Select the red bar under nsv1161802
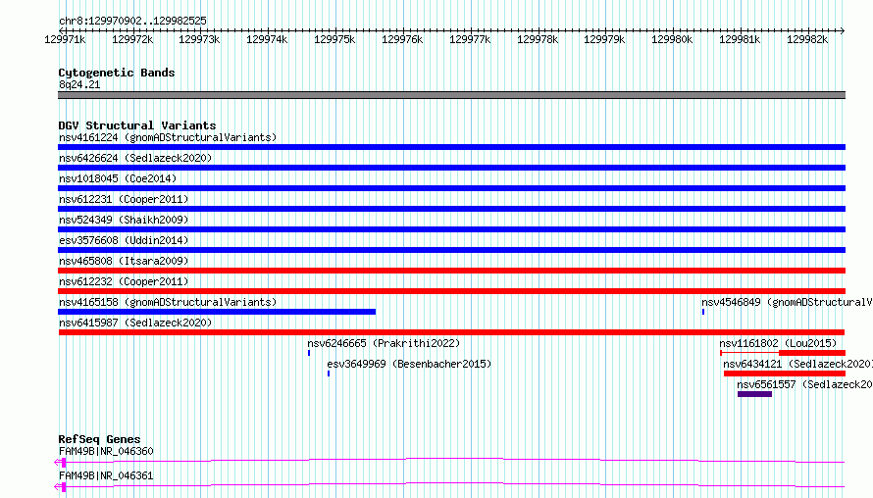The width and height of the screenshot is (873, 498). tap(783, 353)
